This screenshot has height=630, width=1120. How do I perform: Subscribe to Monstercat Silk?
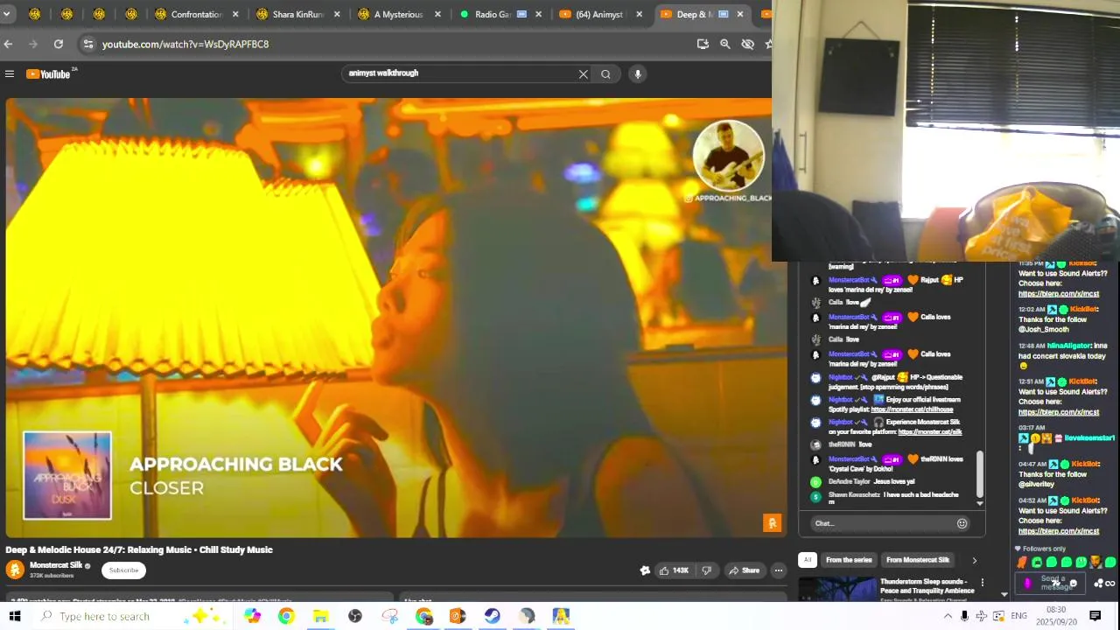click(123, 570)
